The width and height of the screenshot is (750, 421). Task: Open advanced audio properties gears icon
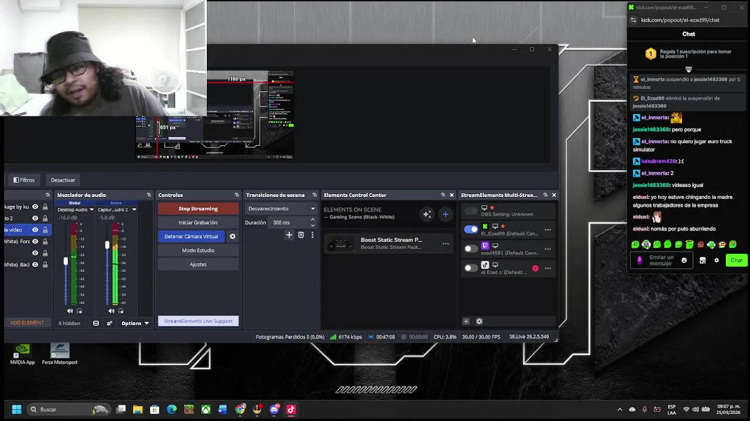click(109, 323)
